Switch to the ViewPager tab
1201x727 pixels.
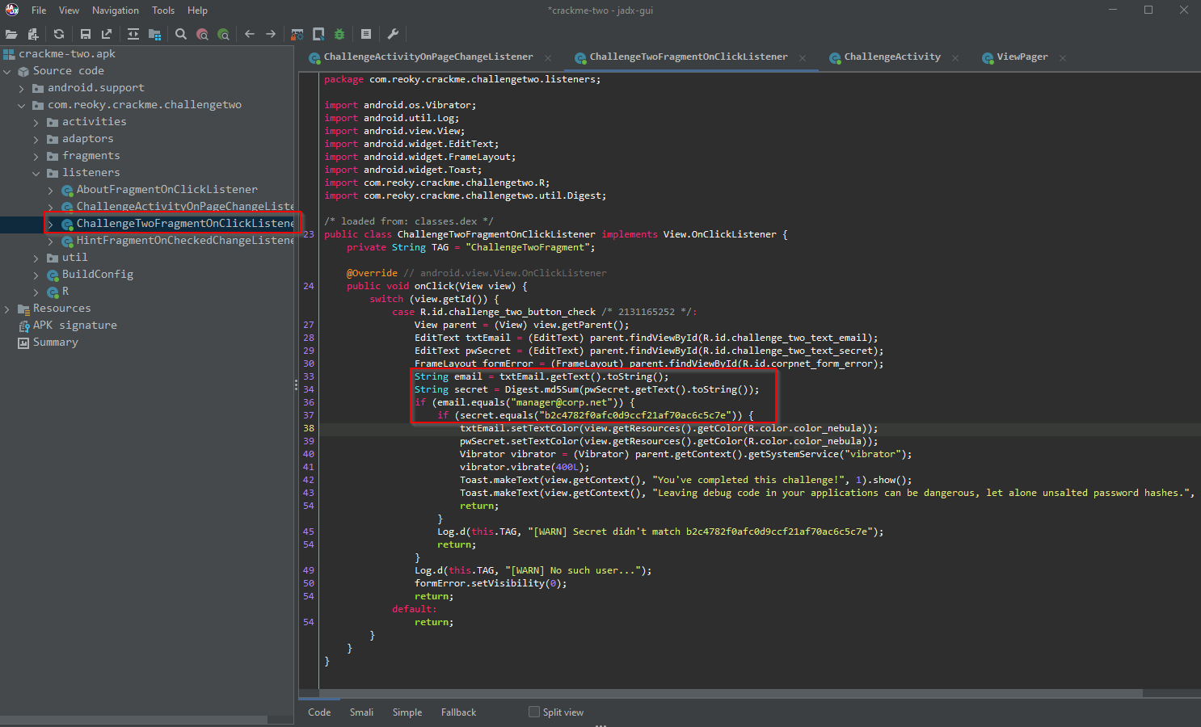click(x=1022, y=57)
